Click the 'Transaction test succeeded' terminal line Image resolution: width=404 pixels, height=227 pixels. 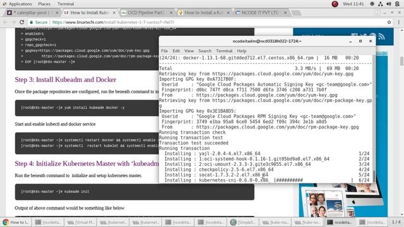point(194,143)
